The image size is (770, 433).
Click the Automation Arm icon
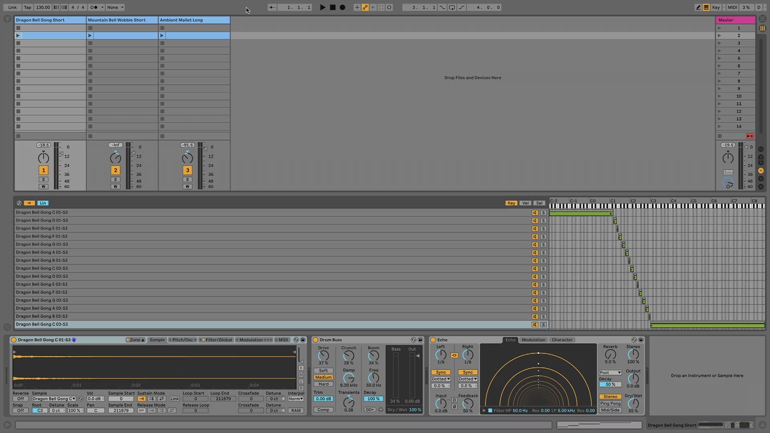click(x=365, y=7)
